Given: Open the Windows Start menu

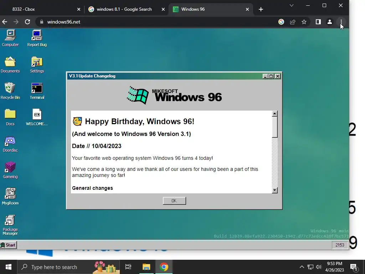Looking at the screenshot, I should click(9, 267).
